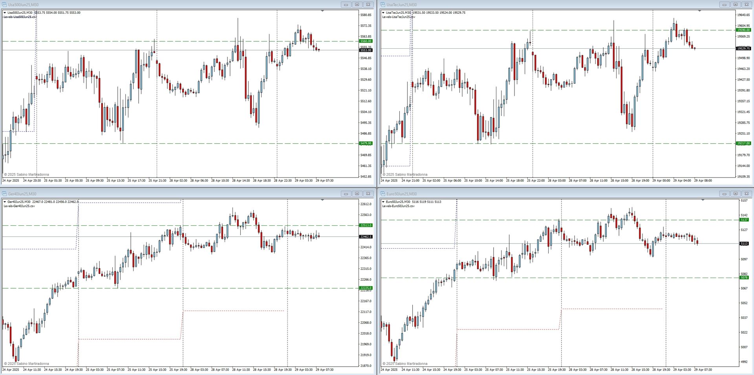Screen dimensions: 754x375
Task: Expand the one-click trading arrow on Euro50Jun25 chart
Action: click(x=383, y=202)
